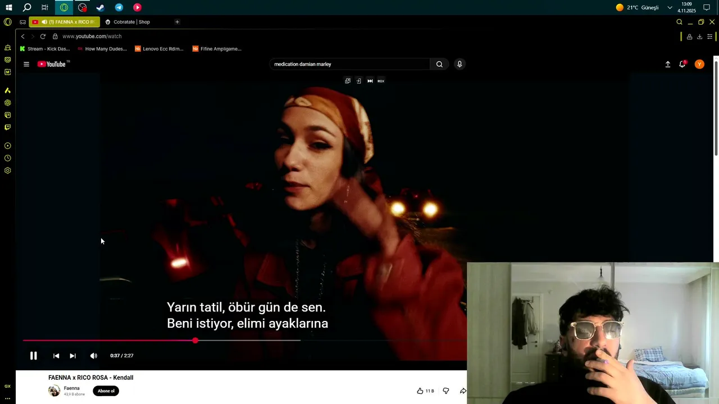Image resolution: width=719 pixels, height=404 pixels.
Task: Expand system tray hidden icons chevron
Action: pos(670,7)
